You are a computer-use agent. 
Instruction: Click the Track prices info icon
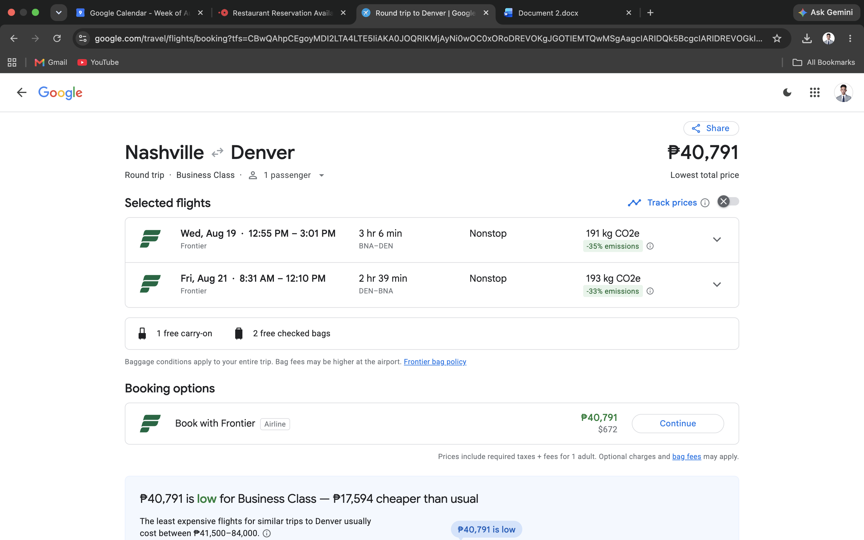[x=705, y=203]
